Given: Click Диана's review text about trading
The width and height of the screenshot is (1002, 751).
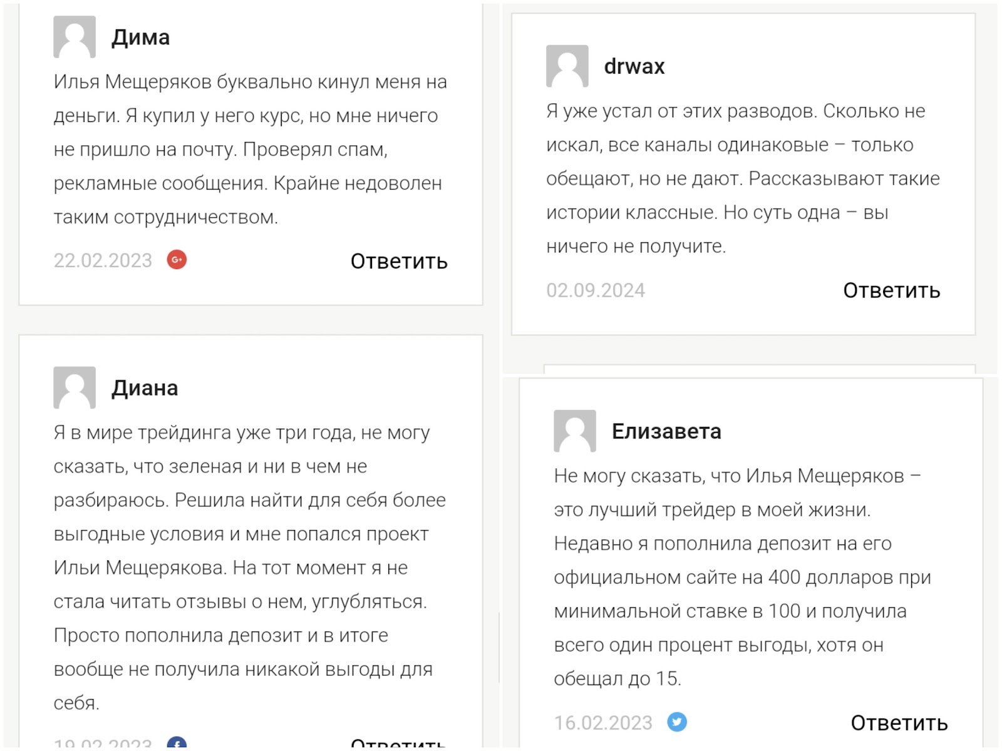Looking at the screenshot, I should click(249, 567).
